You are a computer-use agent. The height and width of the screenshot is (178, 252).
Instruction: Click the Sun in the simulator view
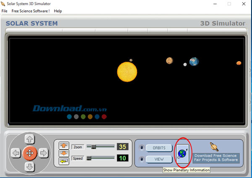click(127, 71)
